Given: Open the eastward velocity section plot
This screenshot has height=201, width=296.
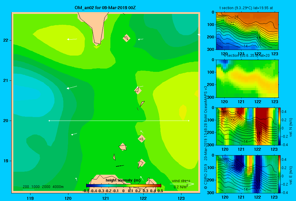Looking at the screenshot, I should pos(247,174).
